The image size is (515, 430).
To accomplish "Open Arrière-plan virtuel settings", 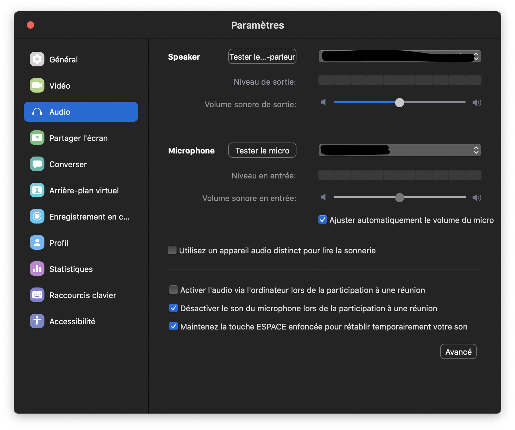I will tap(81, 190).
